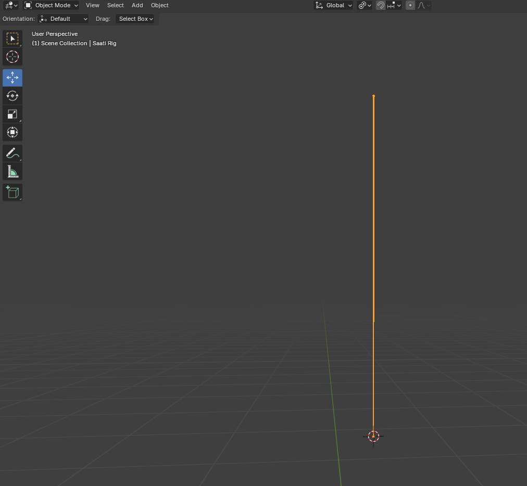Toggle snapping magnet
527x486 pixels.
(381, 5)
